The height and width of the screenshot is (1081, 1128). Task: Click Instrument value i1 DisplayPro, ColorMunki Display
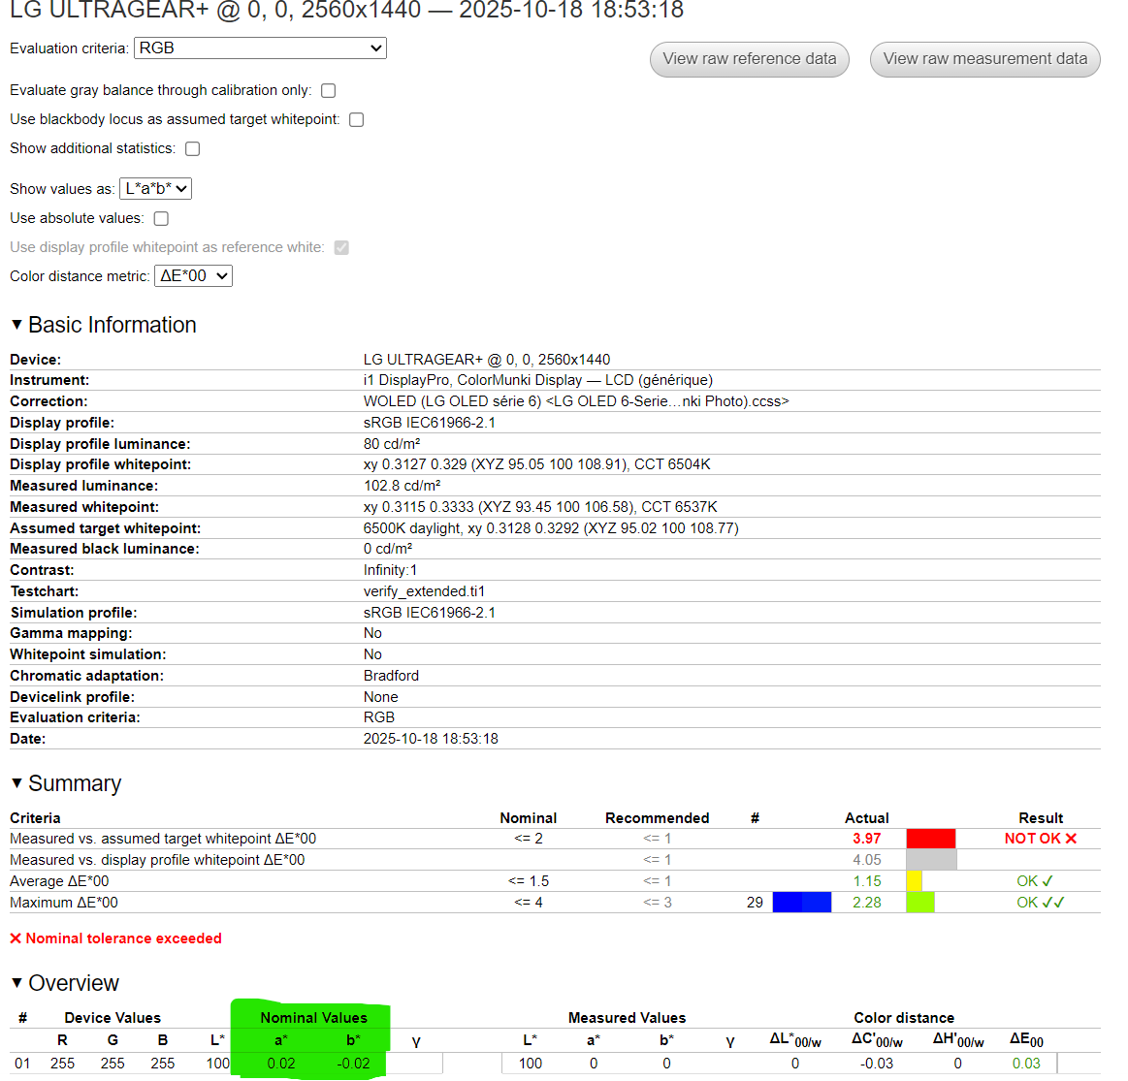tap(538, 380)
